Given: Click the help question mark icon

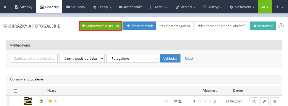Looking at the screenshot, I should (x=281, y=26).
